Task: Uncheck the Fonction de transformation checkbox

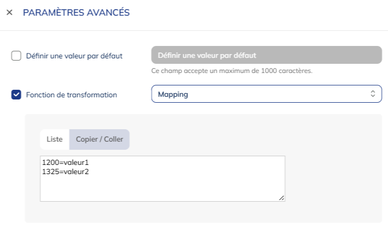Action: click(x=16, y=95)
